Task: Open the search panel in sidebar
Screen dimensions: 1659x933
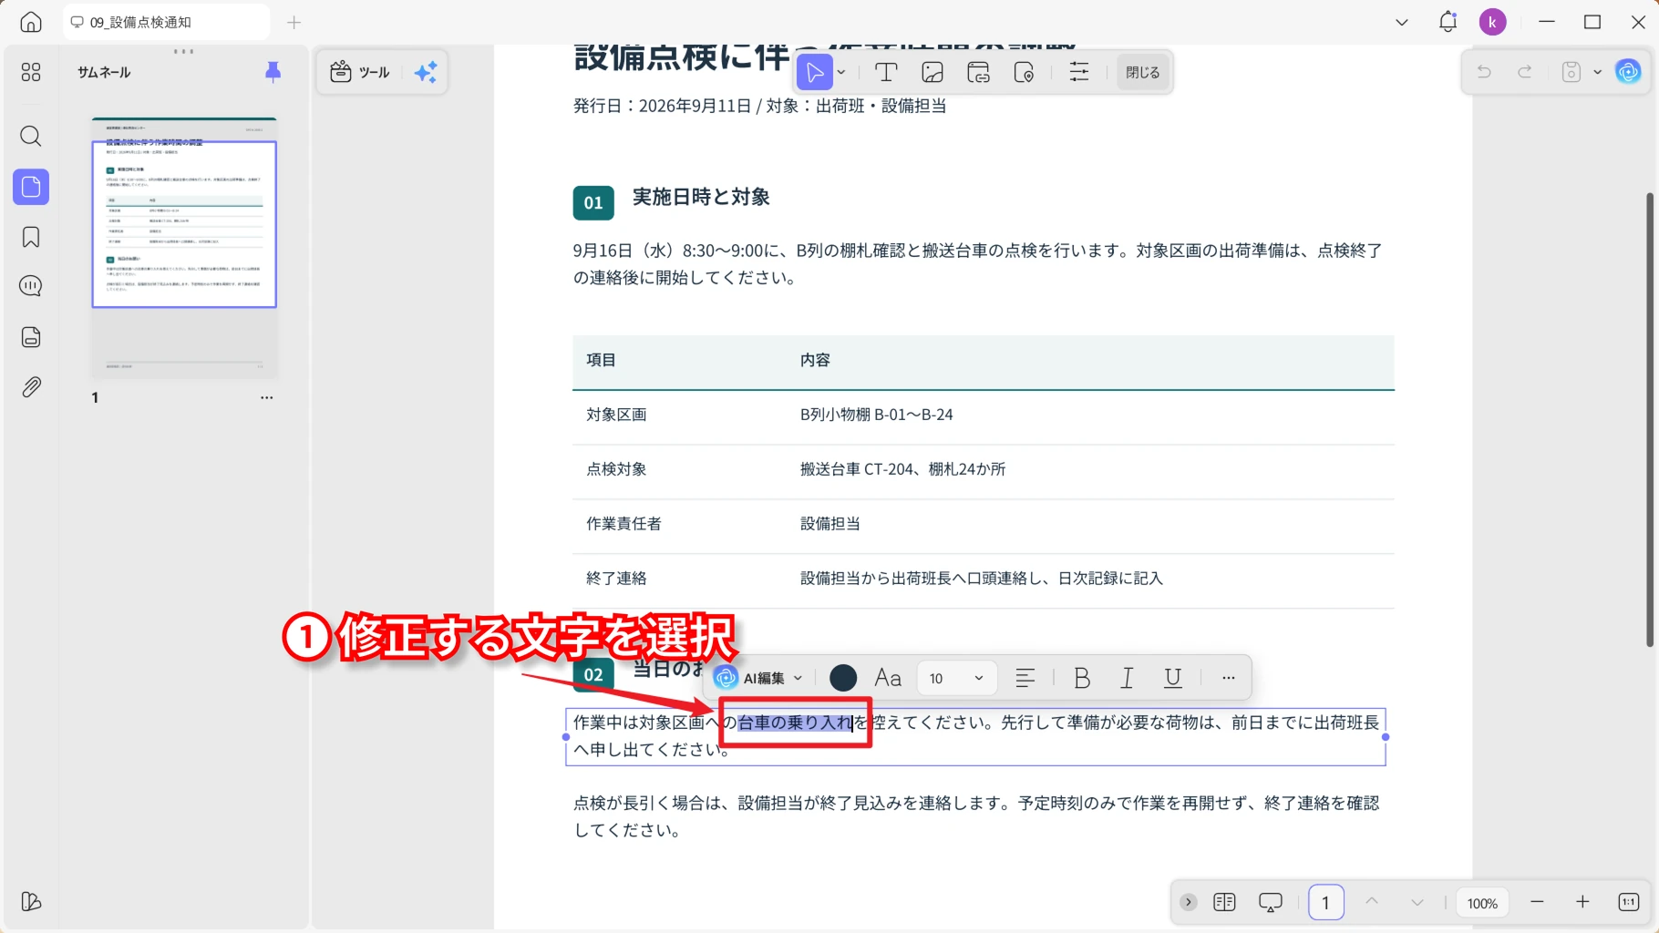Action: point(31,137)
